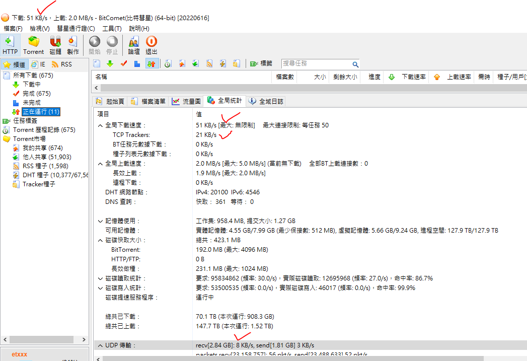
Task: Click the green downloading filter arrow icon
Action: click(x=110, y=63)
